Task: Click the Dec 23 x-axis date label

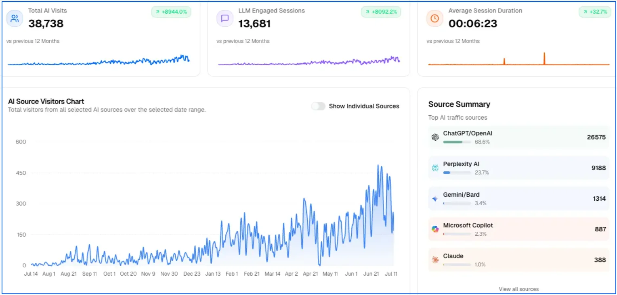Action: (191, 274)
